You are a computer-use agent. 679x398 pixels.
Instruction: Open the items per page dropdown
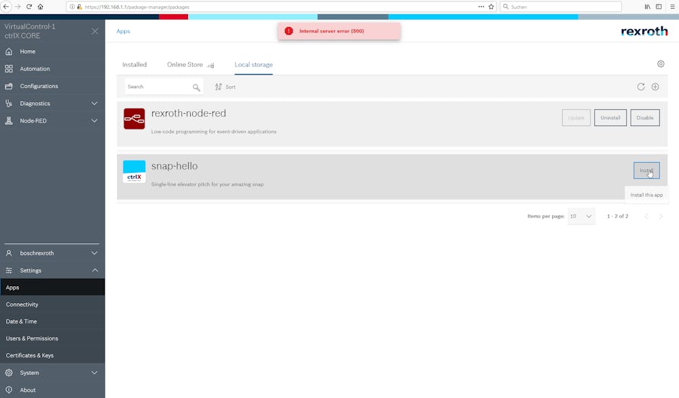(581, 216)
